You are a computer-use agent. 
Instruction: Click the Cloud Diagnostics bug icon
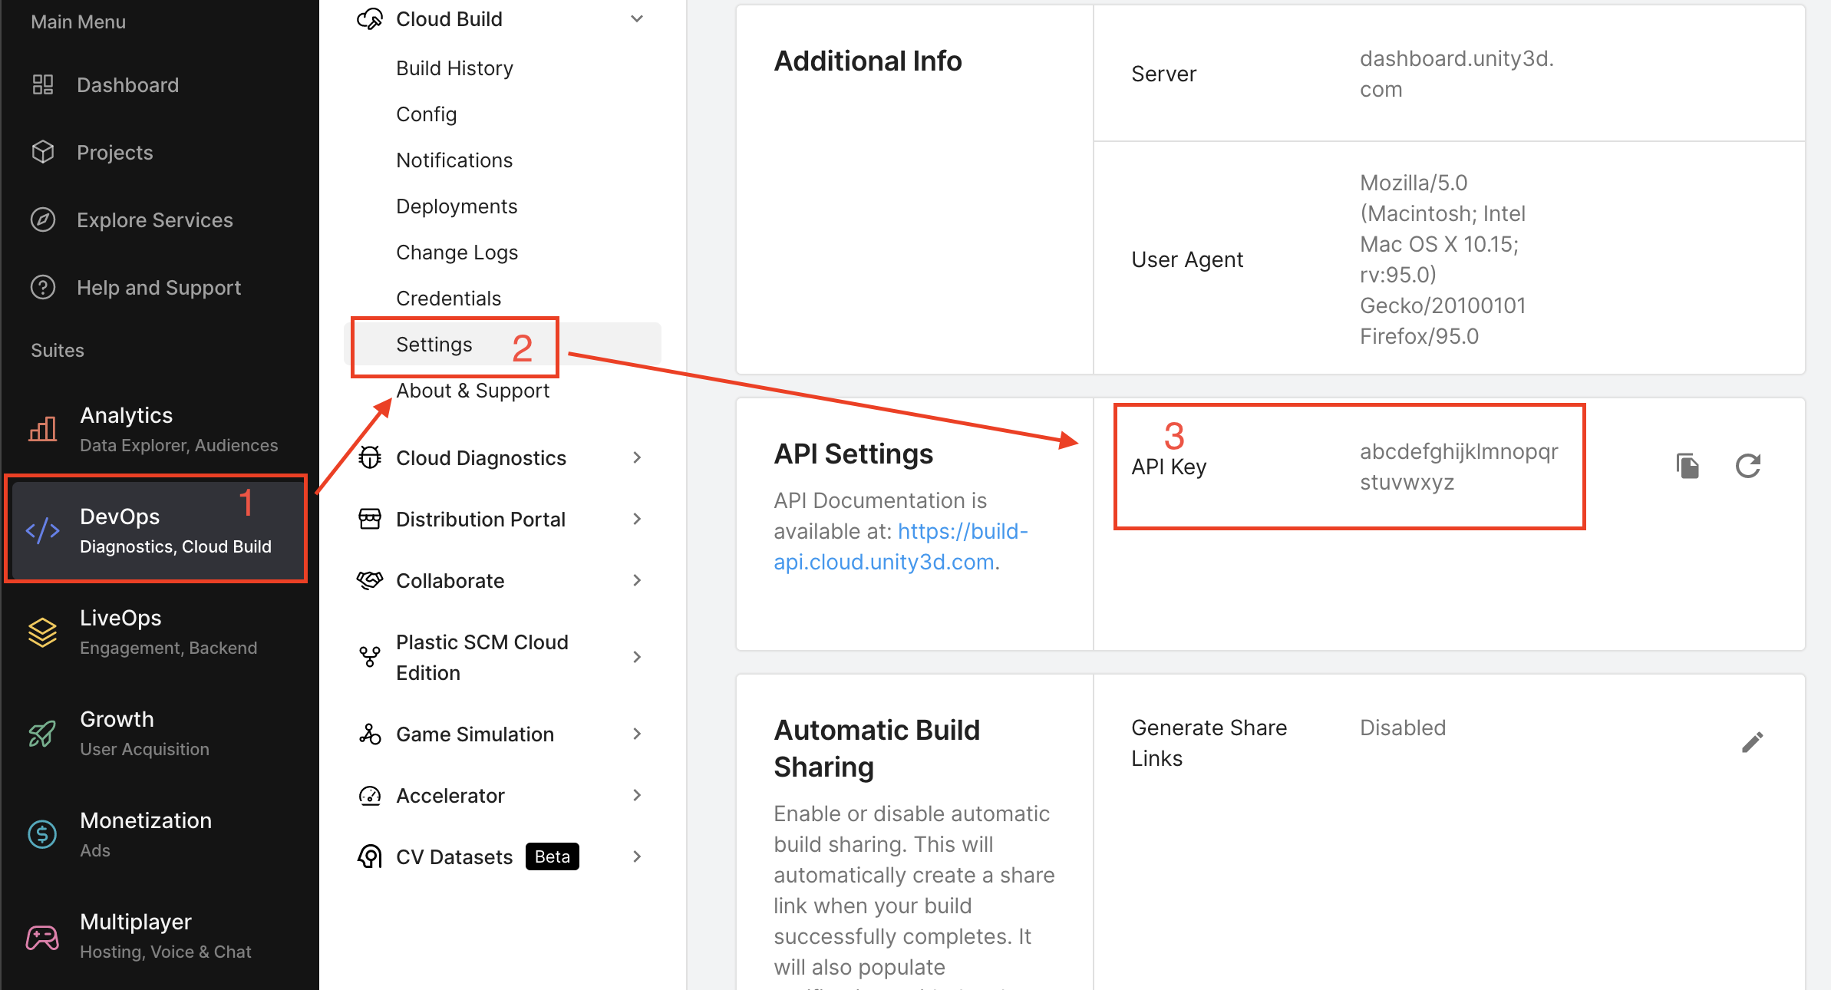pyautogui.click(x=370, y=458)
